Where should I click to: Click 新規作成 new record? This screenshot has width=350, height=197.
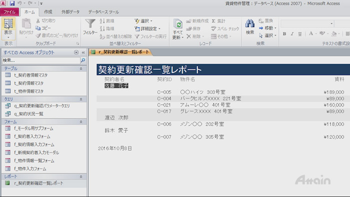pos(197,21)
